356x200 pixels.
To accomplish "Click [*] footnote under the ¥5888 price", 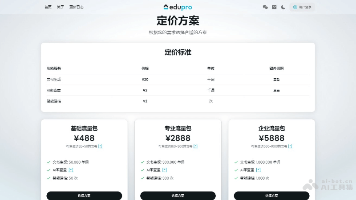I will point(290,146).
